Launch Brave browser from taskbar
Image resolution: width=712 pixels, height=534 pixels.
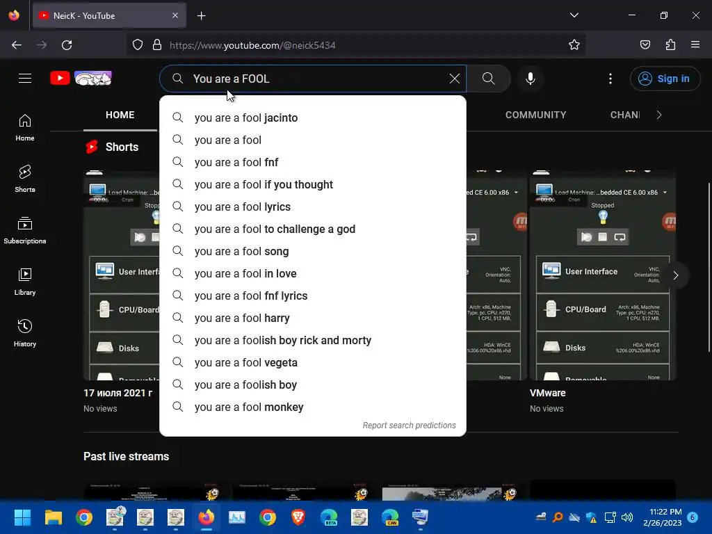point(298,517)
